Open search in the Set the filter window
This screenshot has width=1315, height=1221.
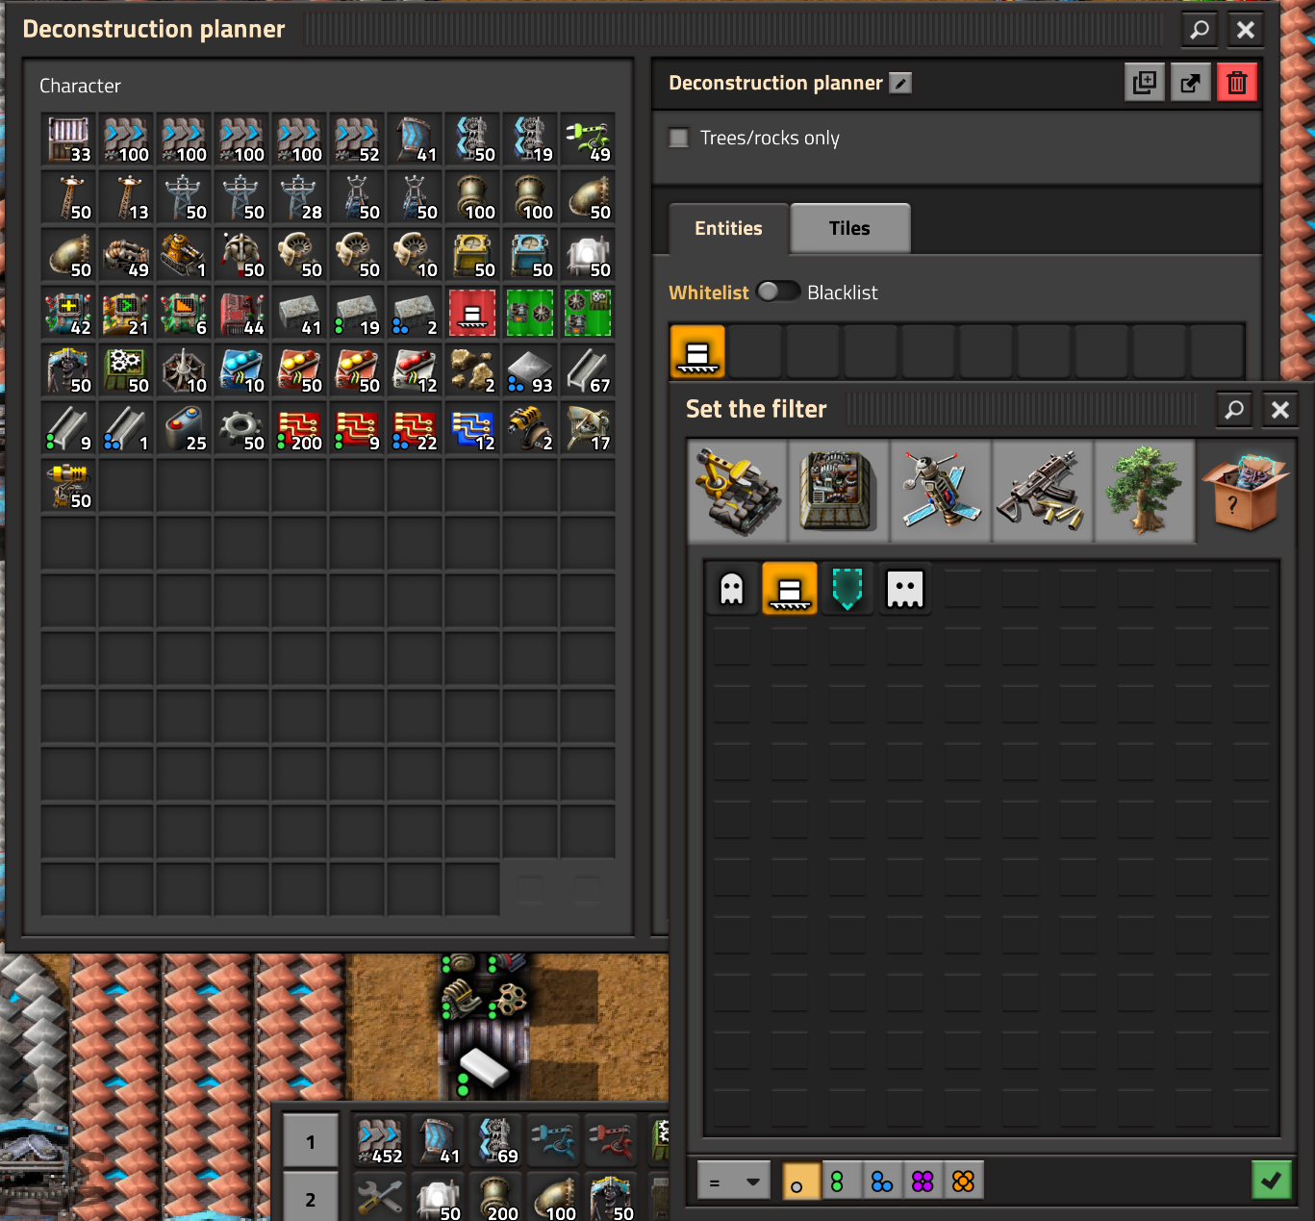(1234, 410)
